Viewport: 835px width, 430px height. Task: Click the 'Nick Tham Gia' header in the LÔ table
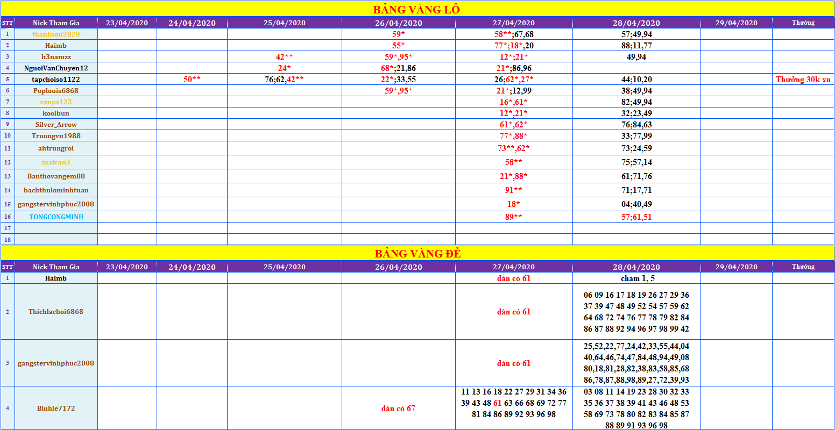[x=56, y=23]
